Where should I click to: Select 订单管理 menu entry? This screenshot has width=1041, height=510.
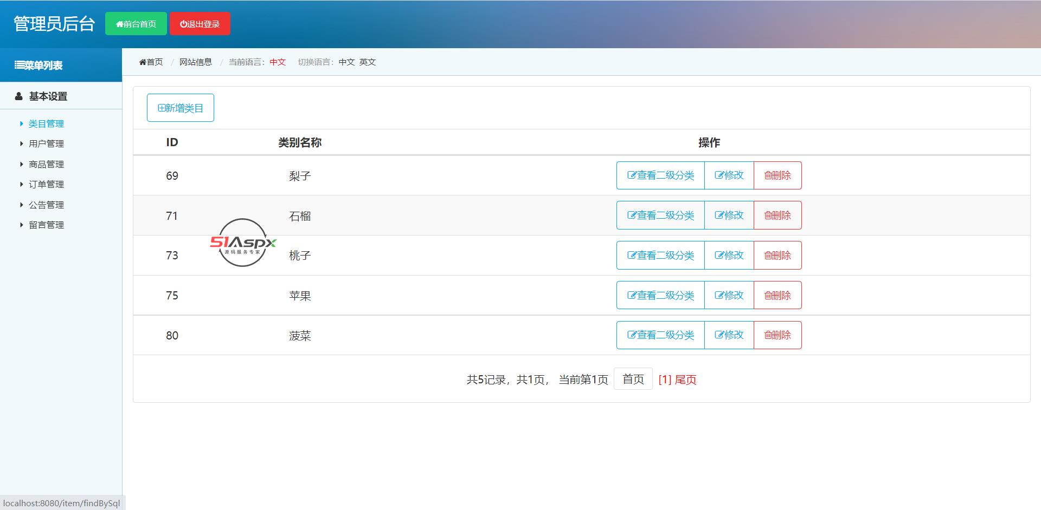(46, 185)
